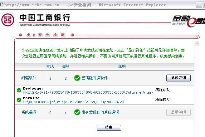Click the found count 0 for 系统漏洞

pyautogui.click(x=50, y=113)
